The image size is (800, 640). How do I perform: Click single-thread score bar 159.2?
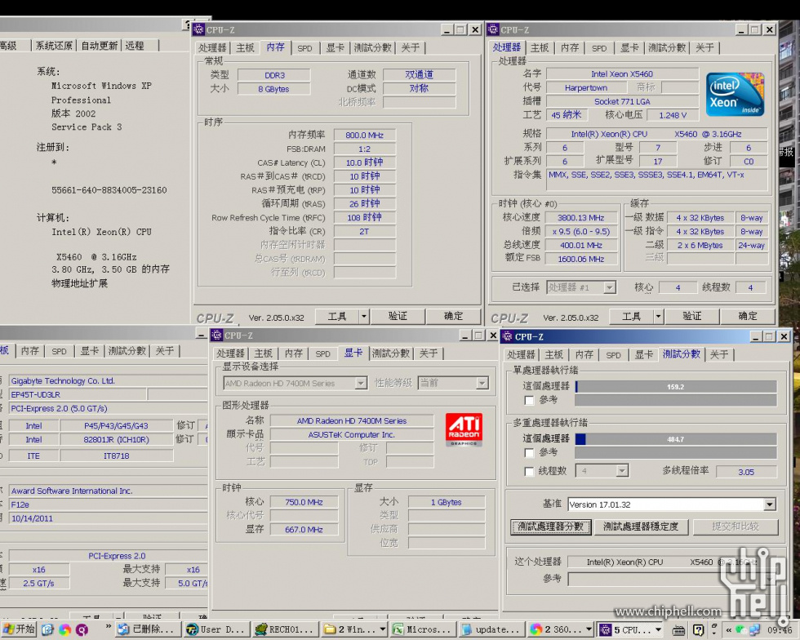click(676, 387)
